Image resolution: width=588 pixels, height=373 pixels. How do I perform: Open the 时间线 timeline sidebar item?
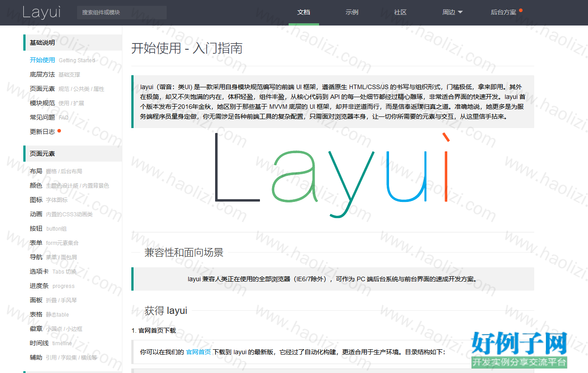(x=51, y=343)
